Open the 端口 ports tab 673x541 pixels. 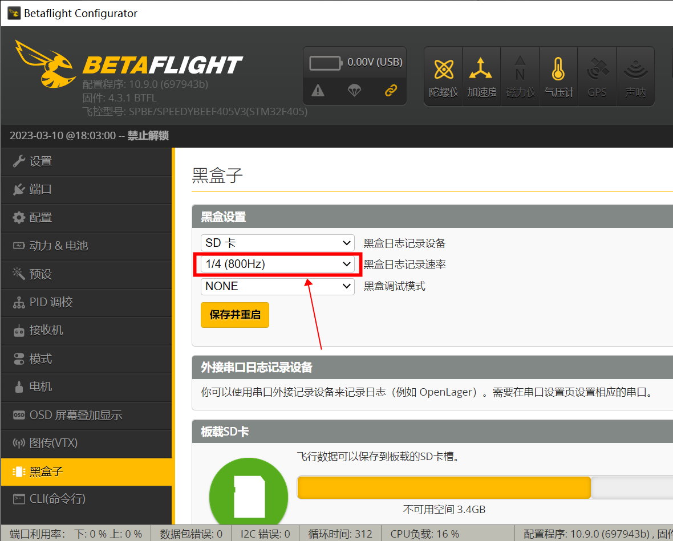[x=86, y=190]
